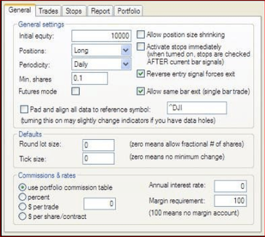Open the Periodicity dropdown list
Screen dimensions: 265x237
[125, 64]
